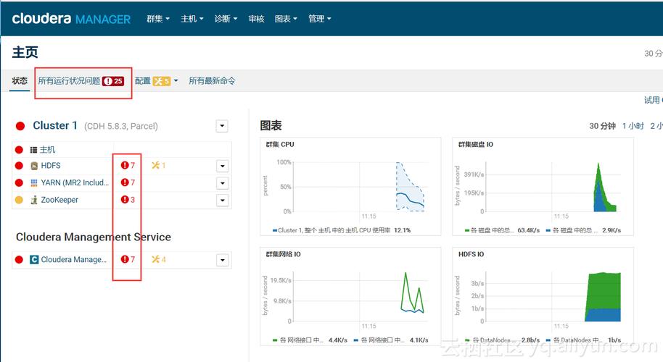View HDFS 7 health issues

(128, 165)
